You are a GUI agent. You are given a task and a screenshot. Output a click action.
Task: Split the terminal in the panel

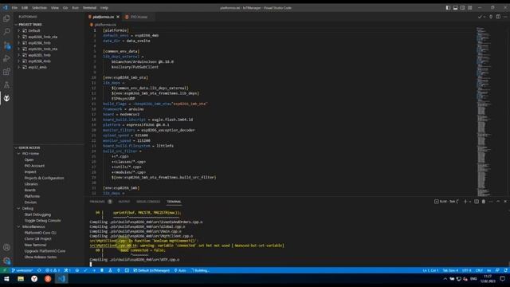(x=477, y=202)
